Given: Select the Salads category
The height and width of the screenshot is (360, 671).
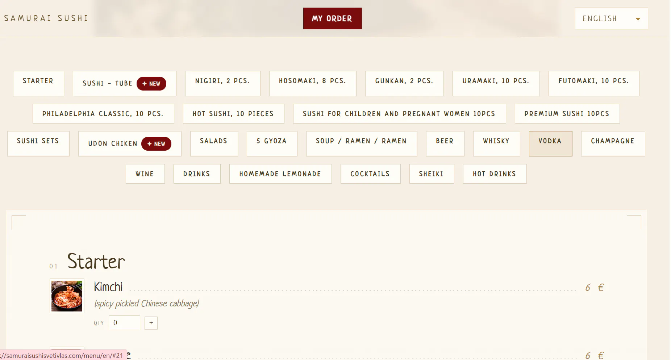Looking at the screenshot, I should point(214,144).
